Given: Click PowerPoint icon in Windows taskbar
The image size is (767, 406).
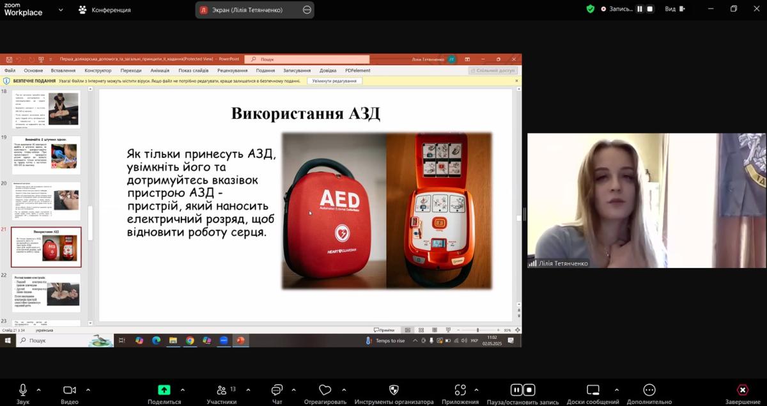Looking at the screenshot, I should (x=240, y=341).
